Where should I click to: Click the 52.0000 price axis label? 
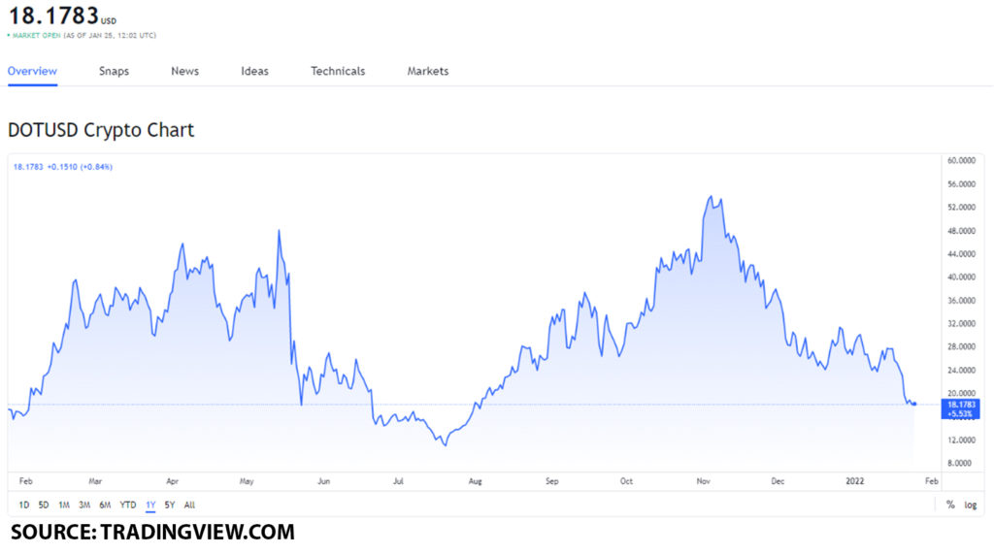(x=961, y=208)
